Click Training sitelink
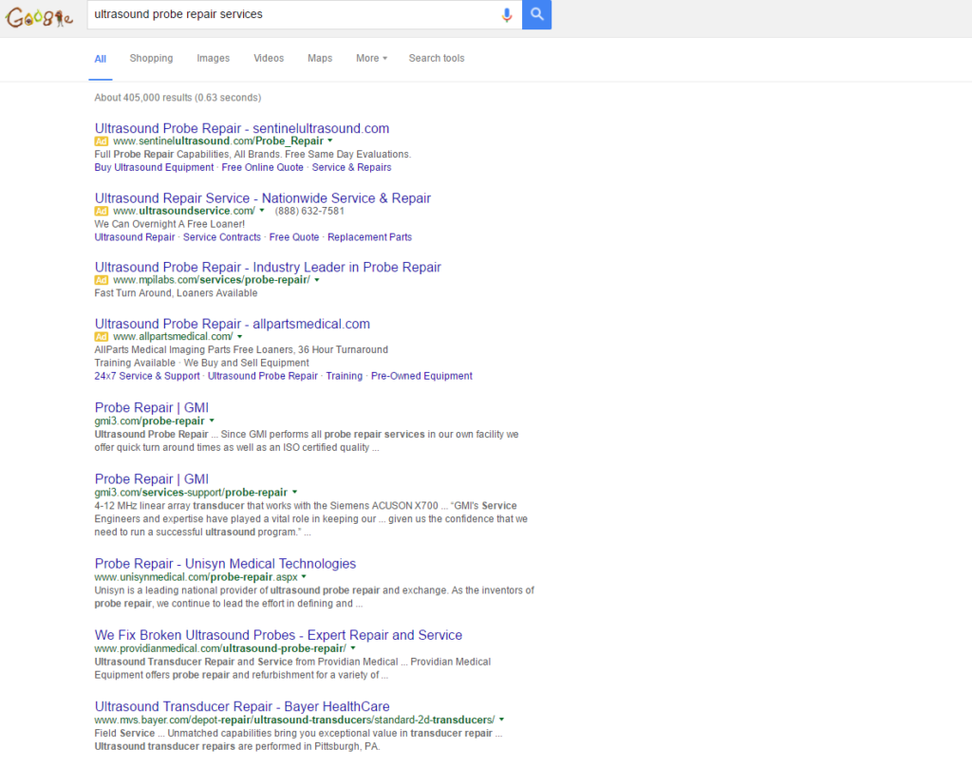 point(344,376)
